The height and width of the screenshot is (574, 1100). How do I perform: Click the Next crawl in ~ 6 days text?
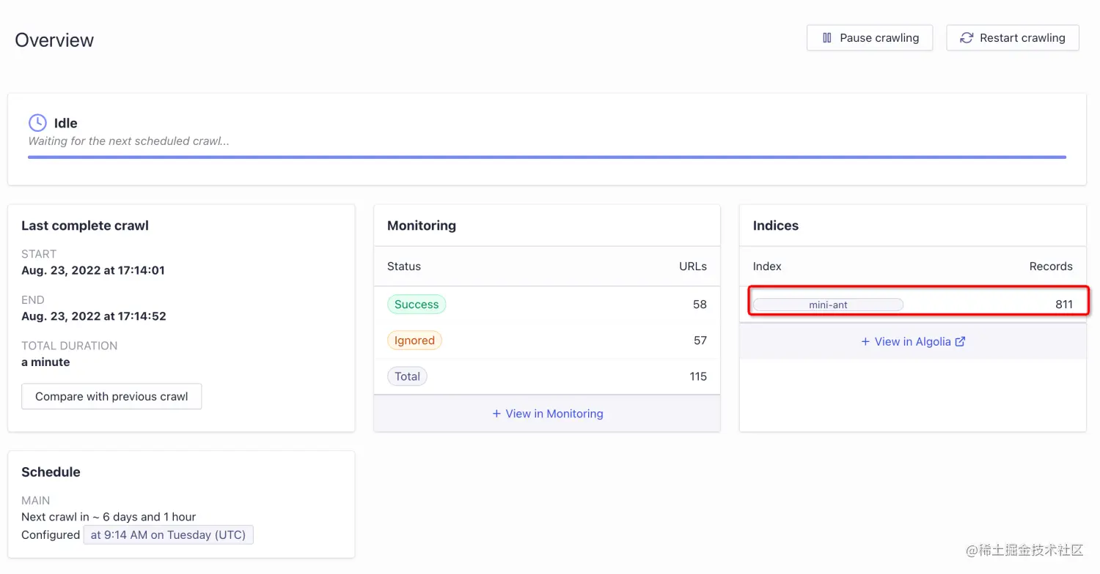tap(109, 517)
